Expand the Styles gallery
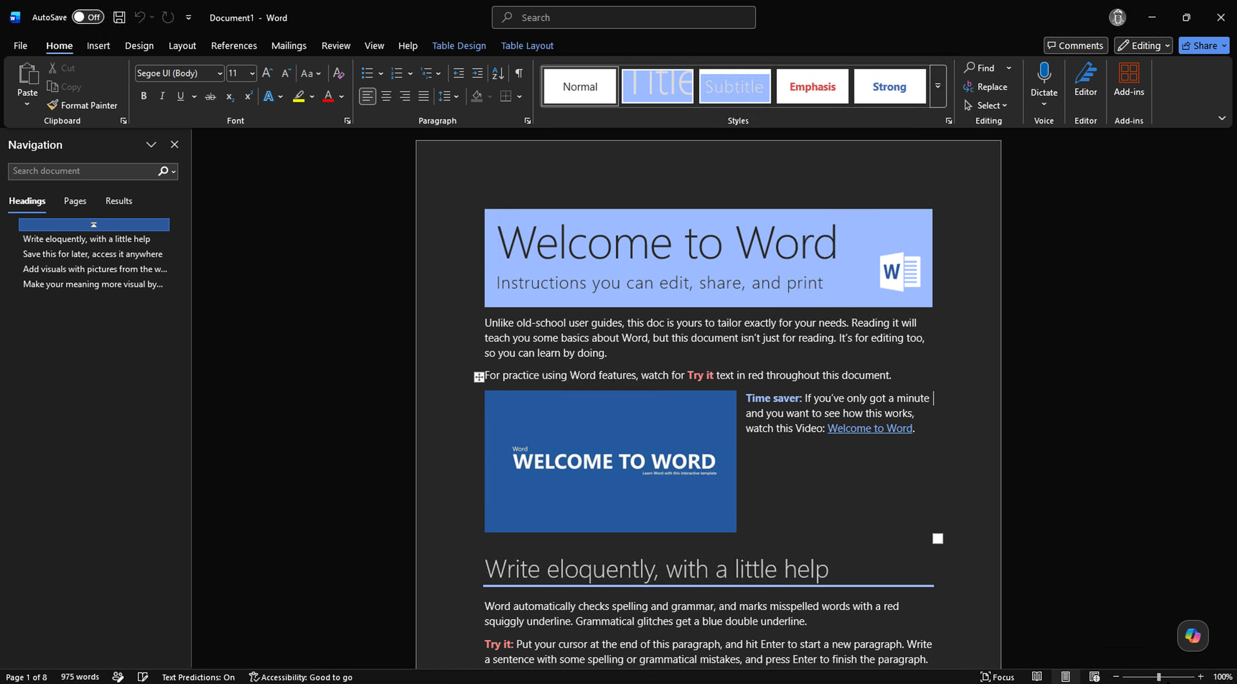This screenshot has width=1237, height=684. (938, 86)
